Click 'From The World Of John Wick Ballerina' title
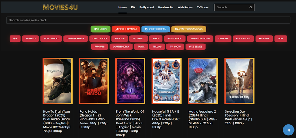The height and width of the screenshot is (138, 296). coord(130,123)
